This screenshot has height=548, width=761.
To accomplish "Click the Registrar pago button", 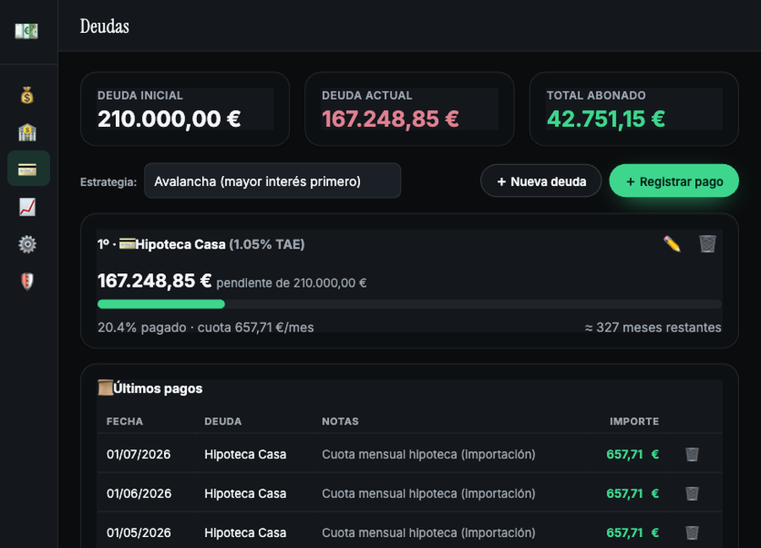I will tap(674, 181).
